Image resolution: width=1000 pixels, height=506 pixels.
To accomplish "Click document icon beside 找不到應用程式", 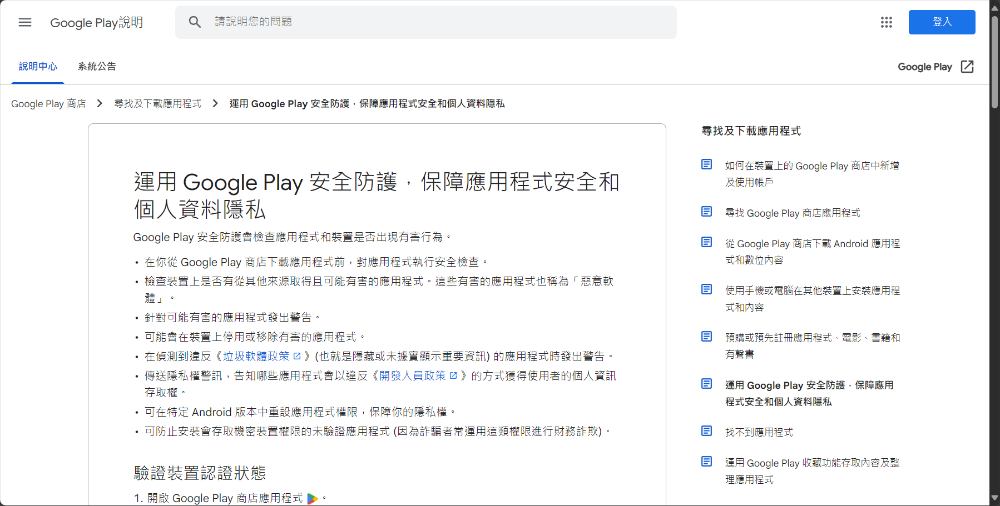I will [x=707, y=431].
